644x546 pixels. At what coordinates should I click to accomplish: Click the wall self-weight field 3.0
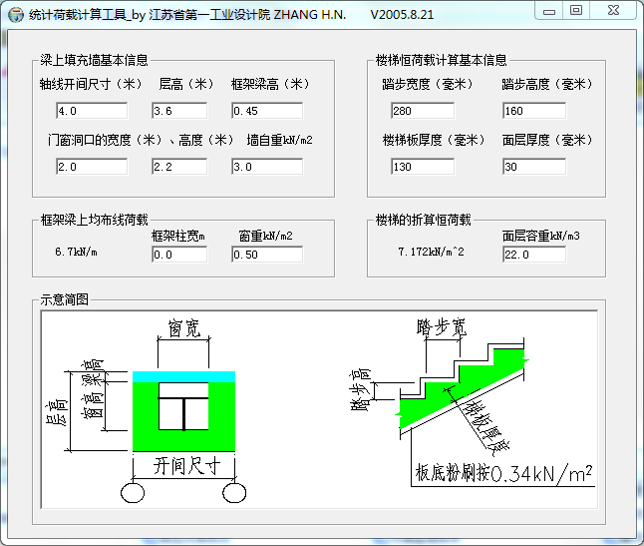coord(267,167)
